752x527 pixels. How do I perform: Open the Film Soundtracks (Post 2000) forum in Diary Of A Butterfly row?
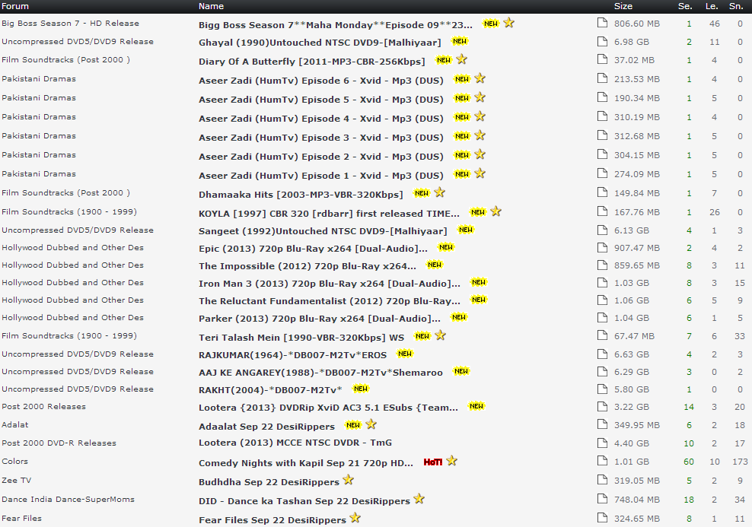pos(65,59)
